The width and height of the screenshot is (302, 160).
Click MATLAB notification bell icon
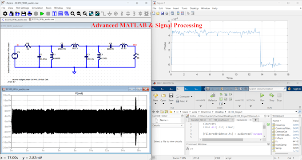click(x=289, y=89)
